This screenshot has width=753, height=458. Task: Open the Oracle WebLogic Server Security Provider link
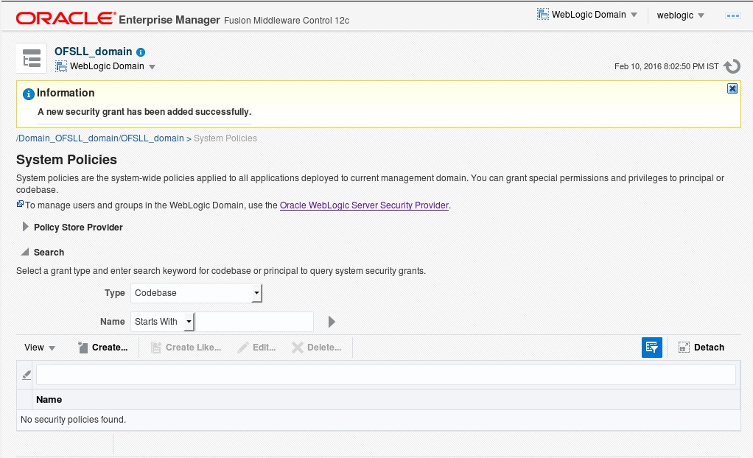pyautogui.click(x=364, y=205)
